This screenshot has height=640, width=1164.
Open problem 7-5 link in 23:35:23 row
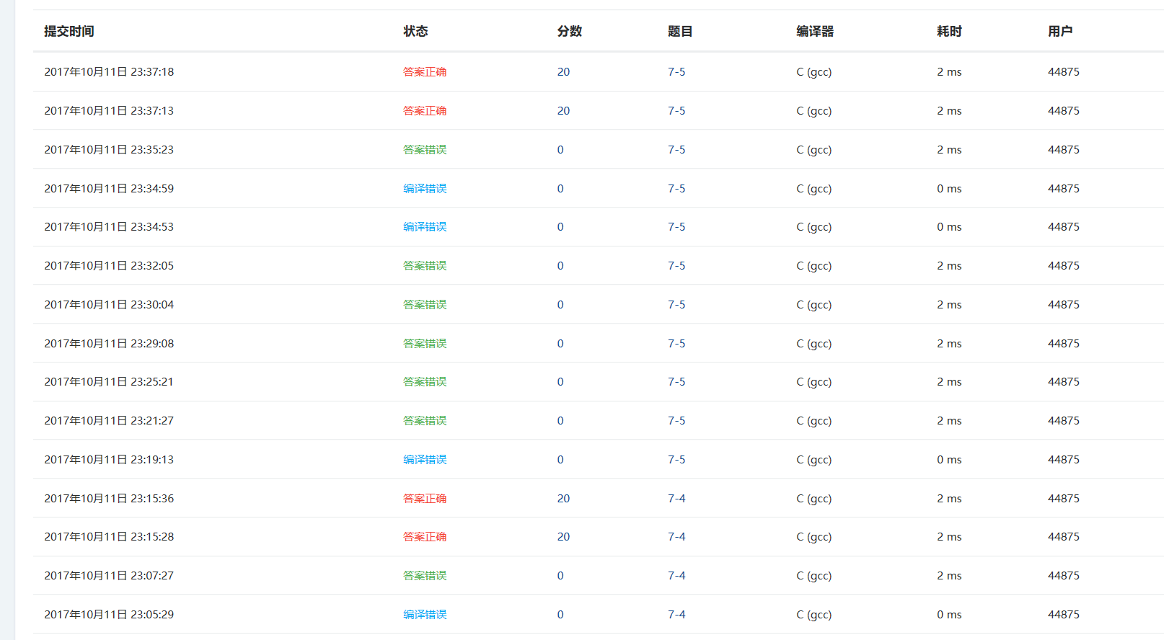pos(676,150)
